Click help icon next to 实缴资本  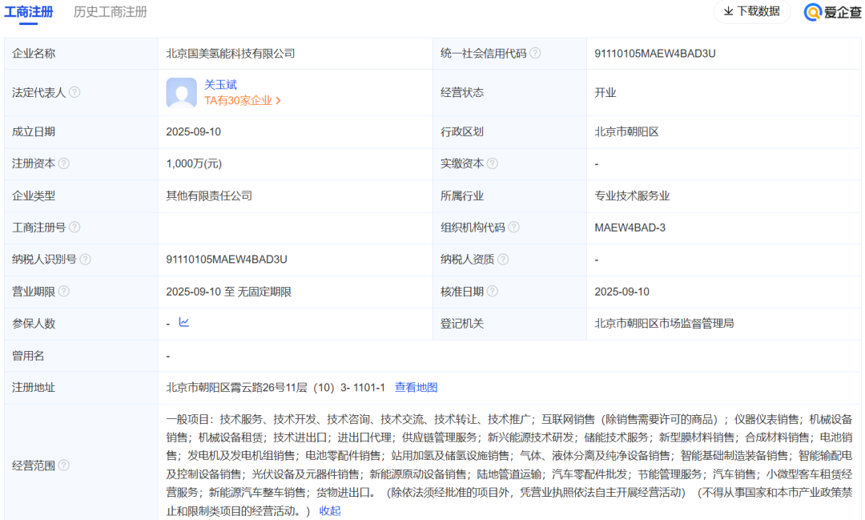click(x=492, y=163)
